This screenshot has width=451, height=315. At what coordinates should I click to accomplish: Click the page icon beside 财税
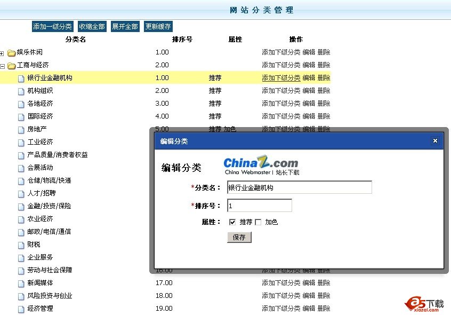pos(21,245)
